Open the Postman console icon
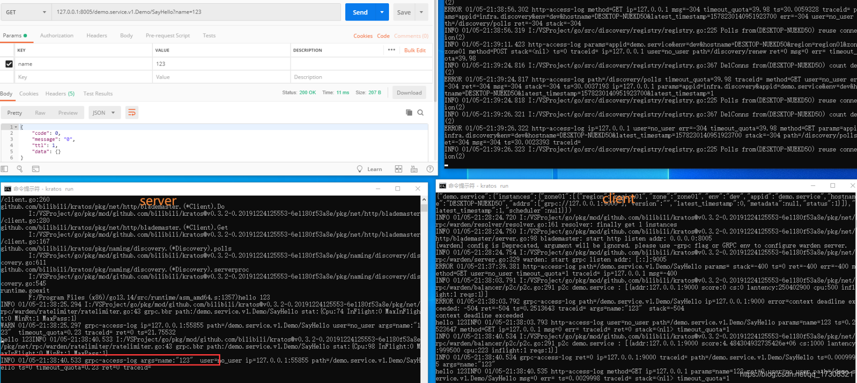Screen dimensions: 857x383 (36, 169)
